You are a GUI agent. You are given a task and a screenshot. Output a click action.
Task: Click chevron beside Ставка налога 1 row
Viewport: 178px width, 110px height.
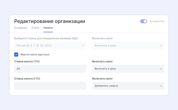click(161, 69)
